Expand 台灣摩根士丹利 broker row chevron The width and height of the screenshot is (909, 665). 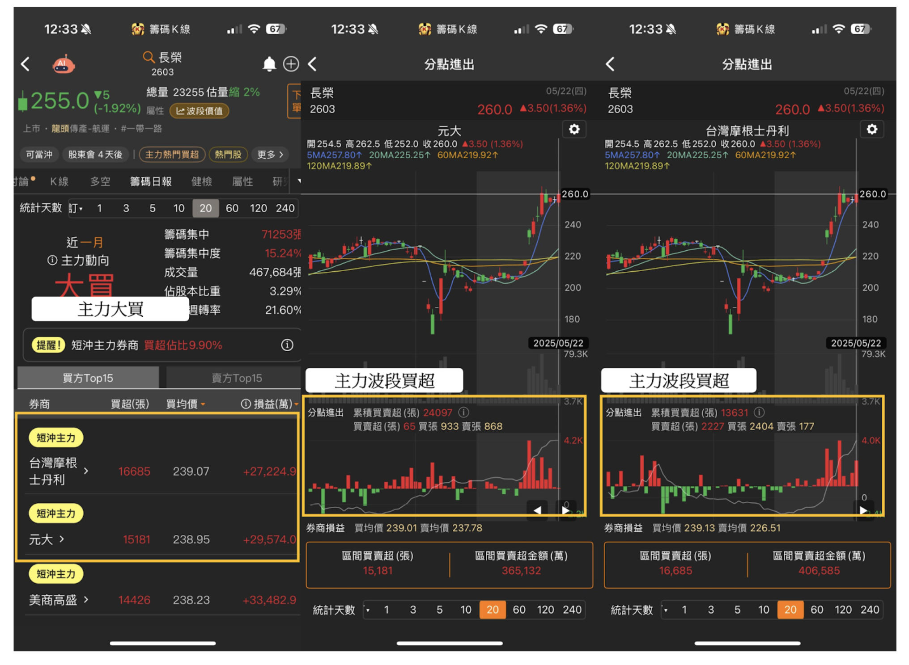86,471
